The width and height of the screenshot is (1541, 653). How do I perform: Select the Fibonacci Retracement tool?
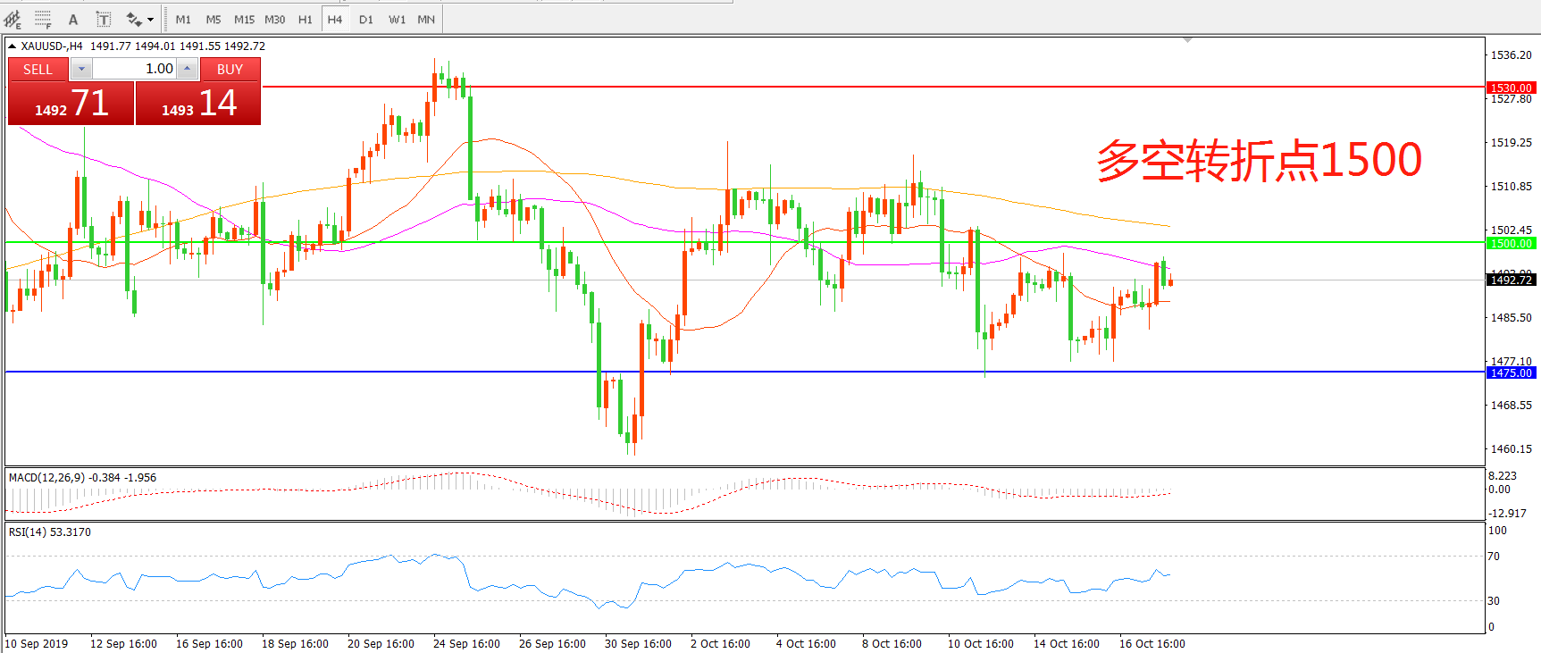coord(42,19)
